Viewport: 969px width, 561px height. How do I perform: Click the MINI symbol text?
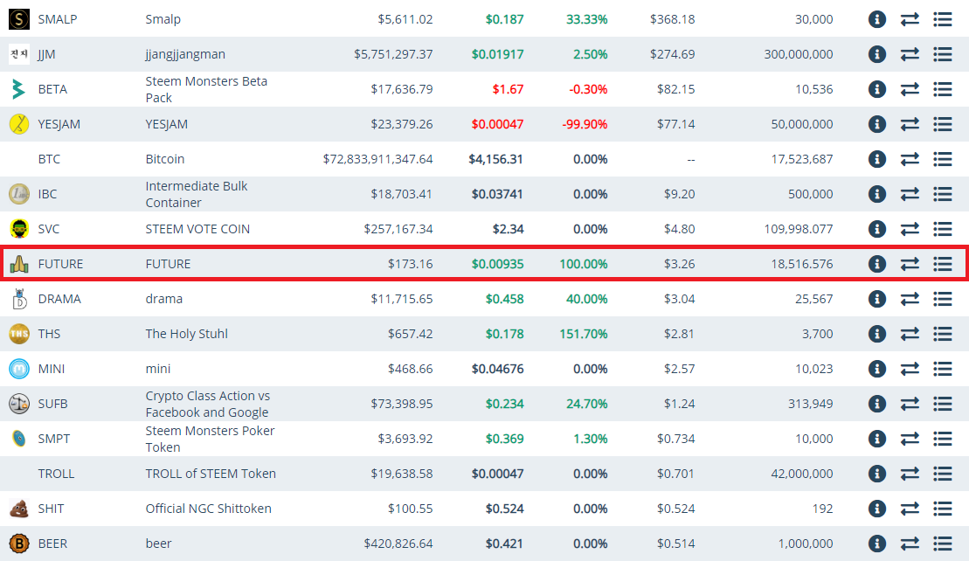coord(51,369)
